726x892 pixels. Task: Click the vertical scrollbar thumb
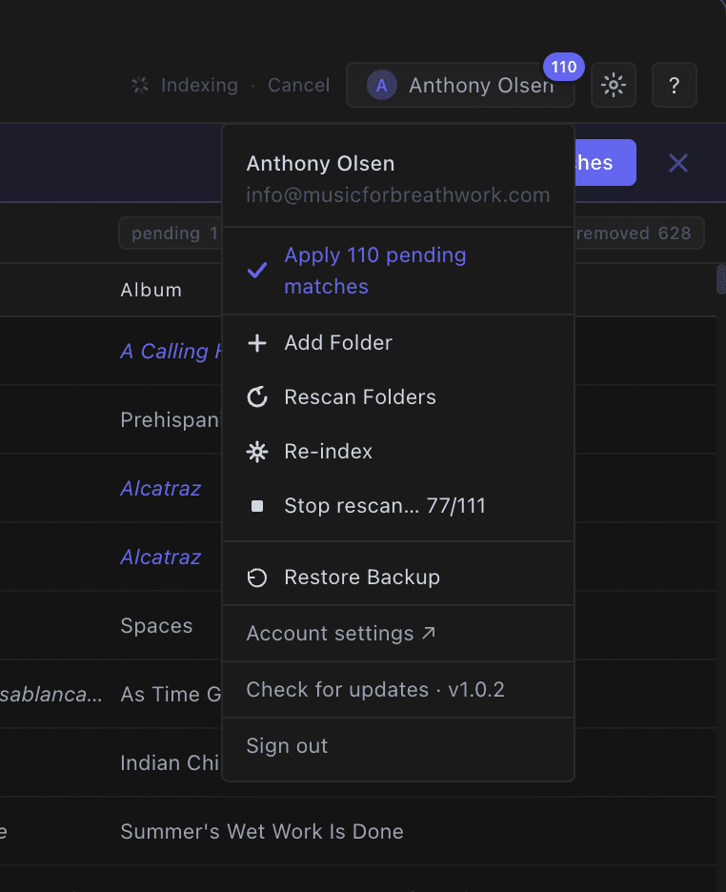(721, 279)
